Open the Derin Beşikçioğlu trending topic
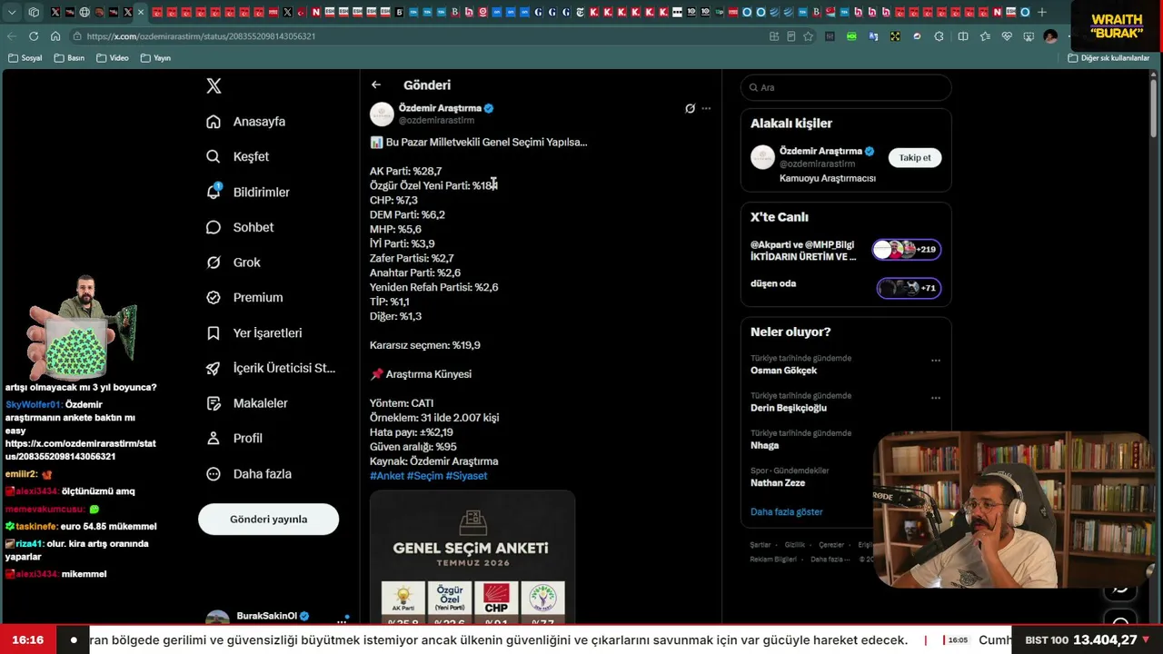Viewport: 1163px width, 654px height. pyautogui.click(x=789, y=408)
